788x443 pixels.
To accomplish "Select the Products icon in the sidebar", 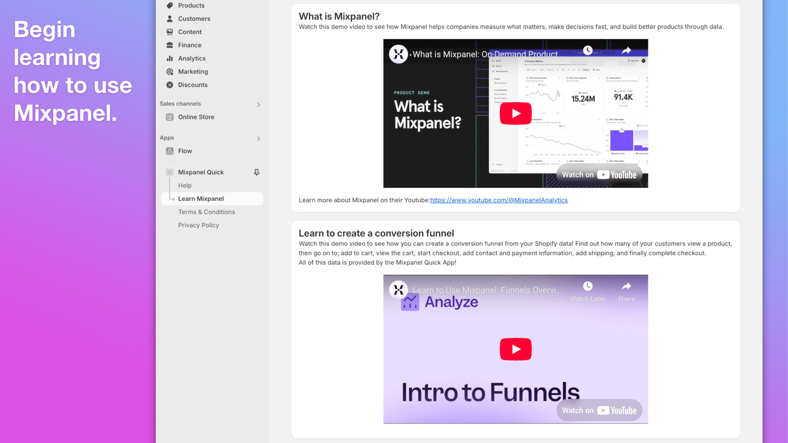I will pos(169,5).
